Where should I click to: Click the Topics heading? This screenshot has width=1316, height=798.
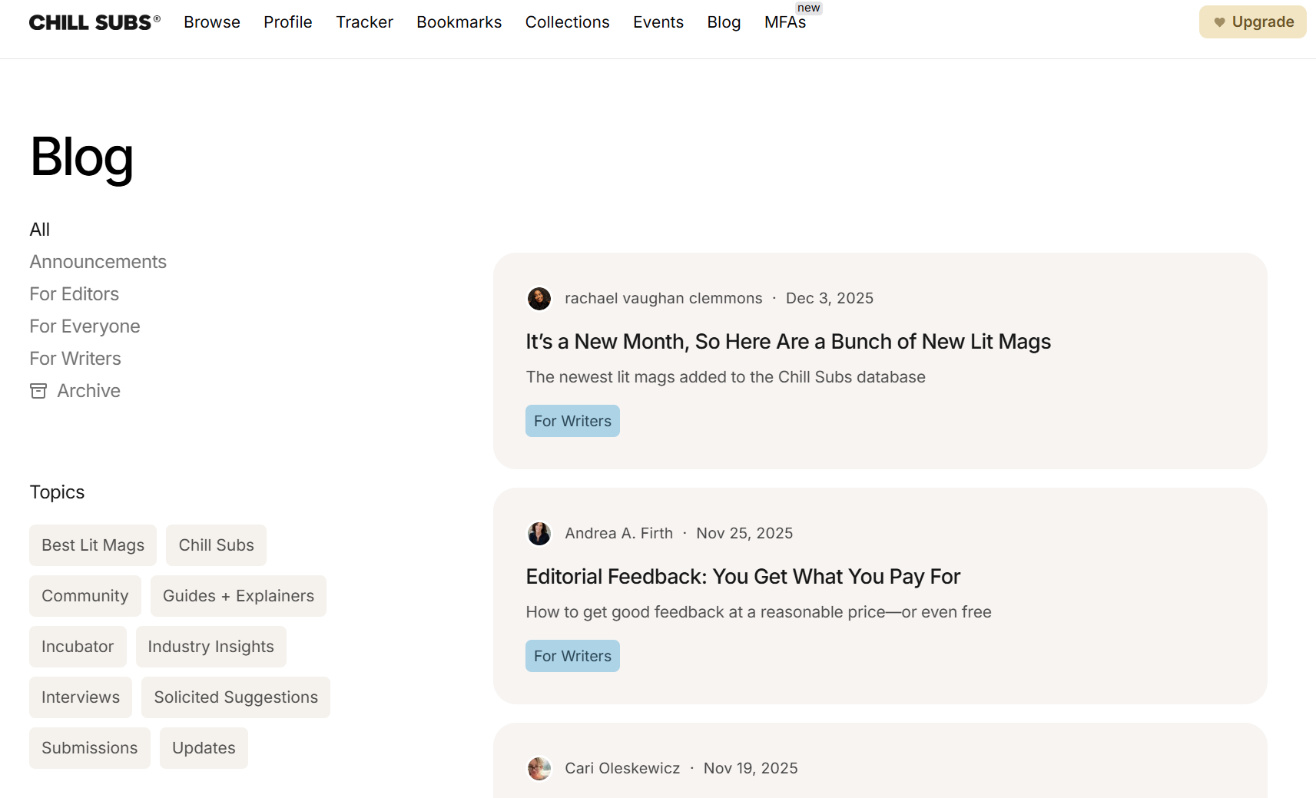click(x=57, y=492)
